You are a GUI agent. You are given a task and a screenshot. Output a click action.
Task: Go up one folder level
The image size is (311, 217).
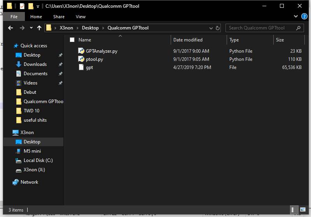coord(39,28)
